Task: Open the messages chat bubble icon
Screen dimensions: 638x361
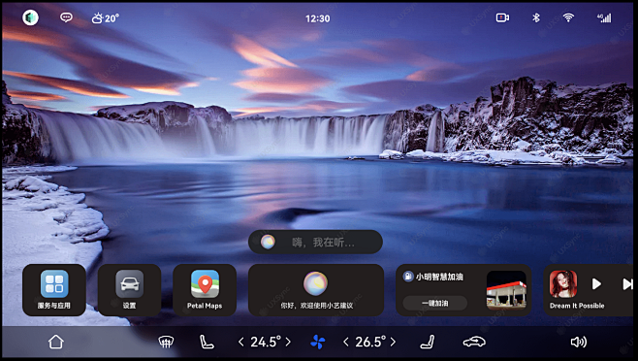Action: [x=66, y=17]
